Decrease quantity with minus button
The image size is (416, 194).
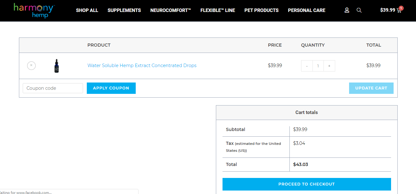pos(307,66)
